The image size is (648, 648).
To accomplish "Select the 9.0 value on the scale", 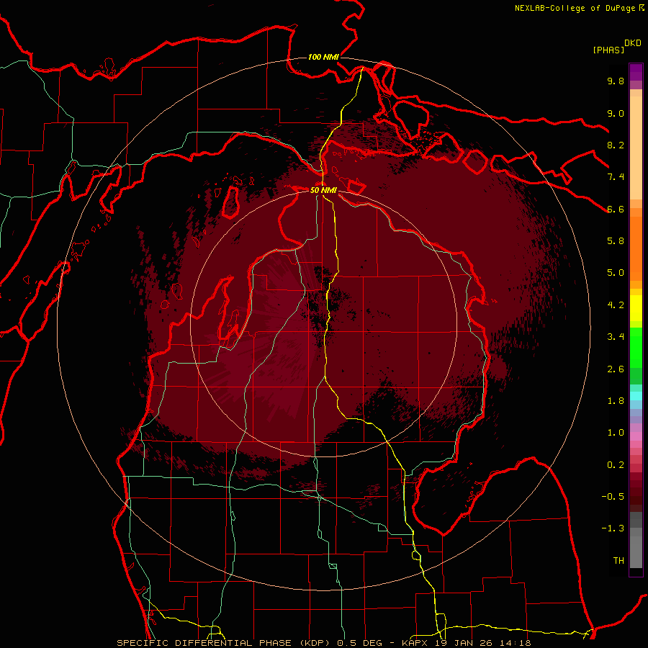I will pos(616,113).
